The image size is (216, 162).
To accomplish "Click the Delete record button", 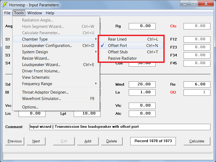I will 112,141.
